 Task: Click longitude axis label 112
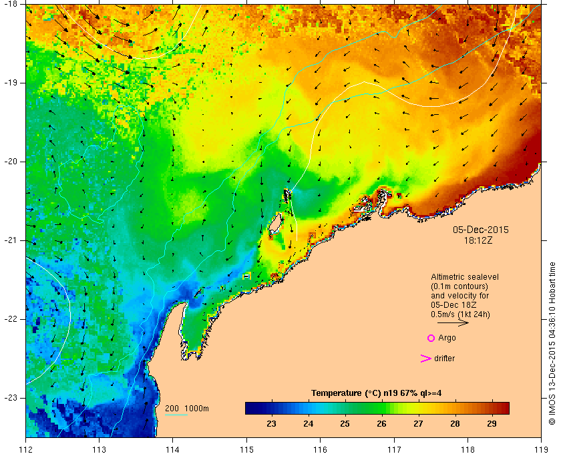26,449
